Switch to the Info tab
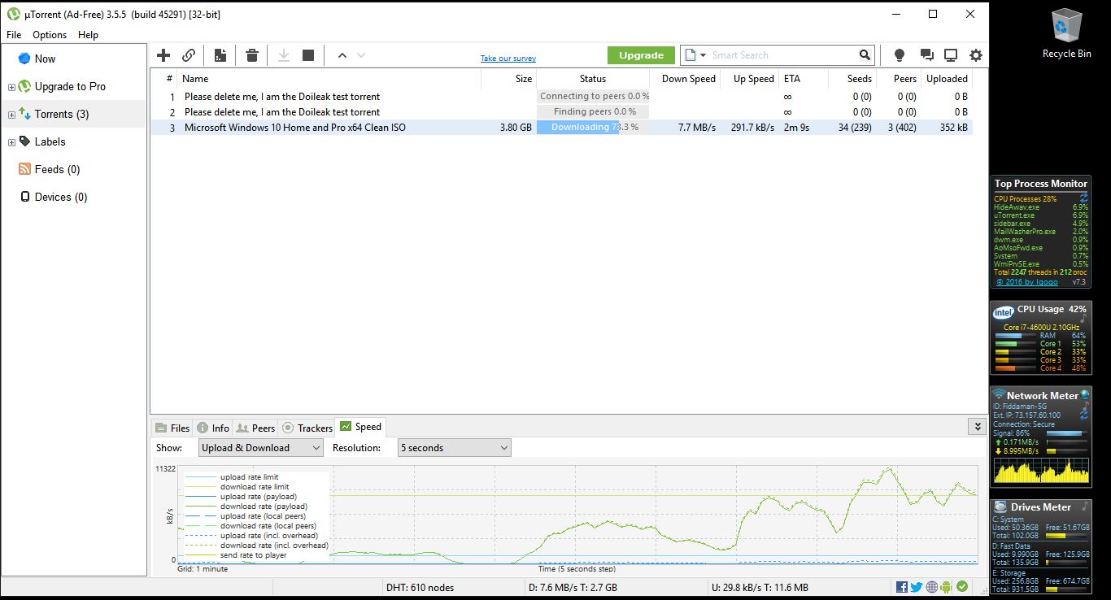The image size is (1111, 600). click(213, 428)
